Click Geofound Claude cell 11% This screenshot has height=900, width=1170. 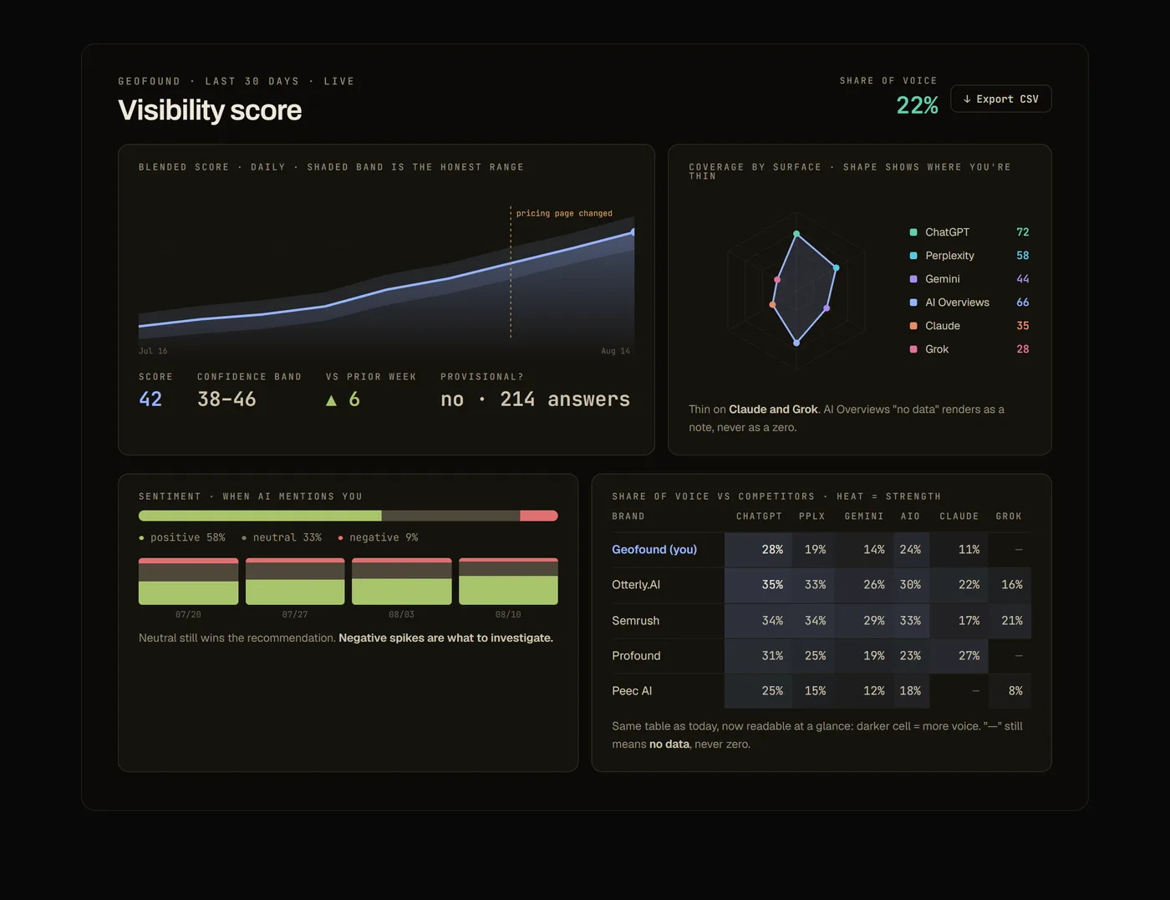point(959,550)
